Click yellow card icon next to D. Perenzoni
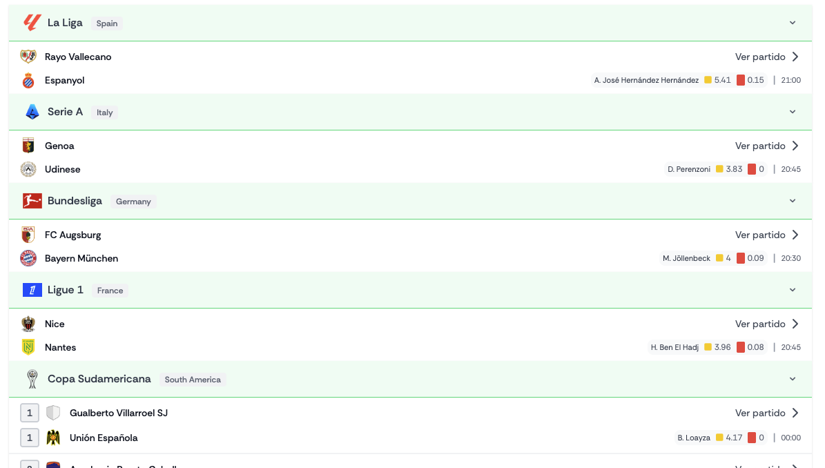 719,169
